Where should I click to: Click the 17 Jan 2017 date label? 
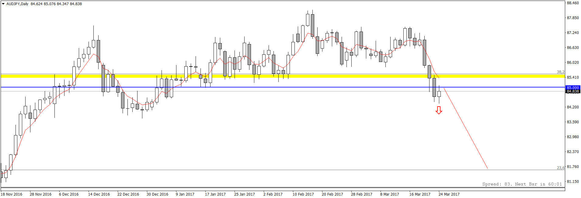point(215,194)
